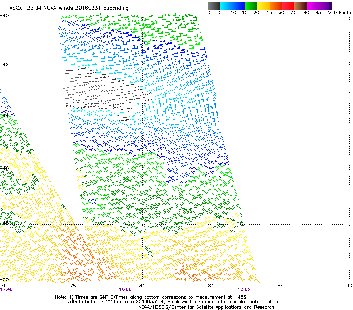
Task: Click the NOAA/NESDIS credit line
Action: [x=206, y=307]
